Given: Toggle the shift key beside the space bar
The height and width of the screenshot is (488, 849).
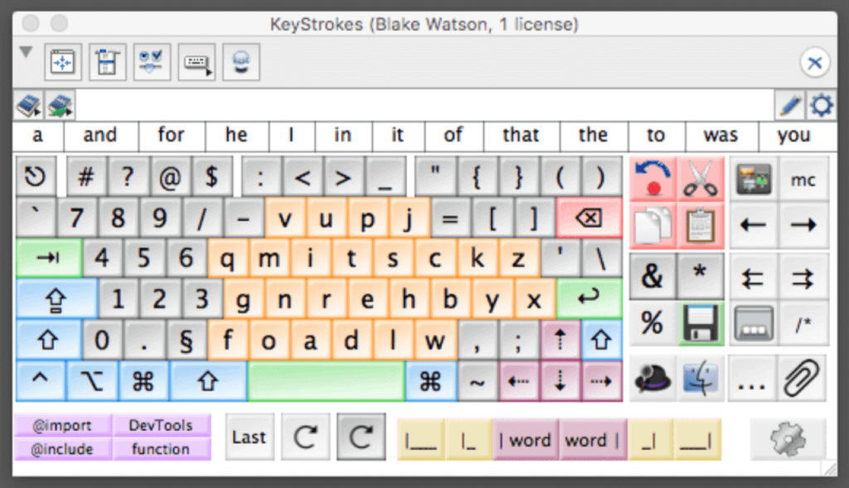Looking at the screenshot, I should click(x=208, y=381).
